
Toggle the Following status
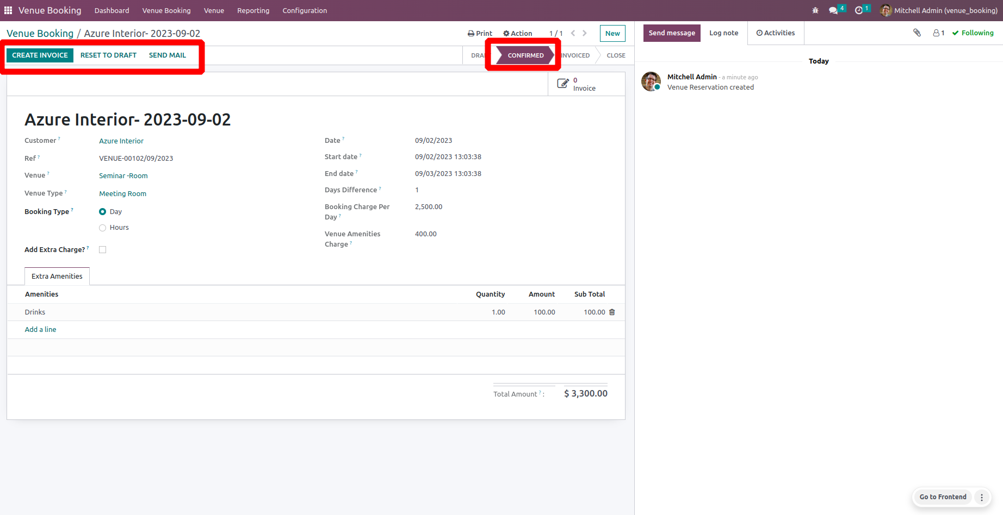(973, 33)
